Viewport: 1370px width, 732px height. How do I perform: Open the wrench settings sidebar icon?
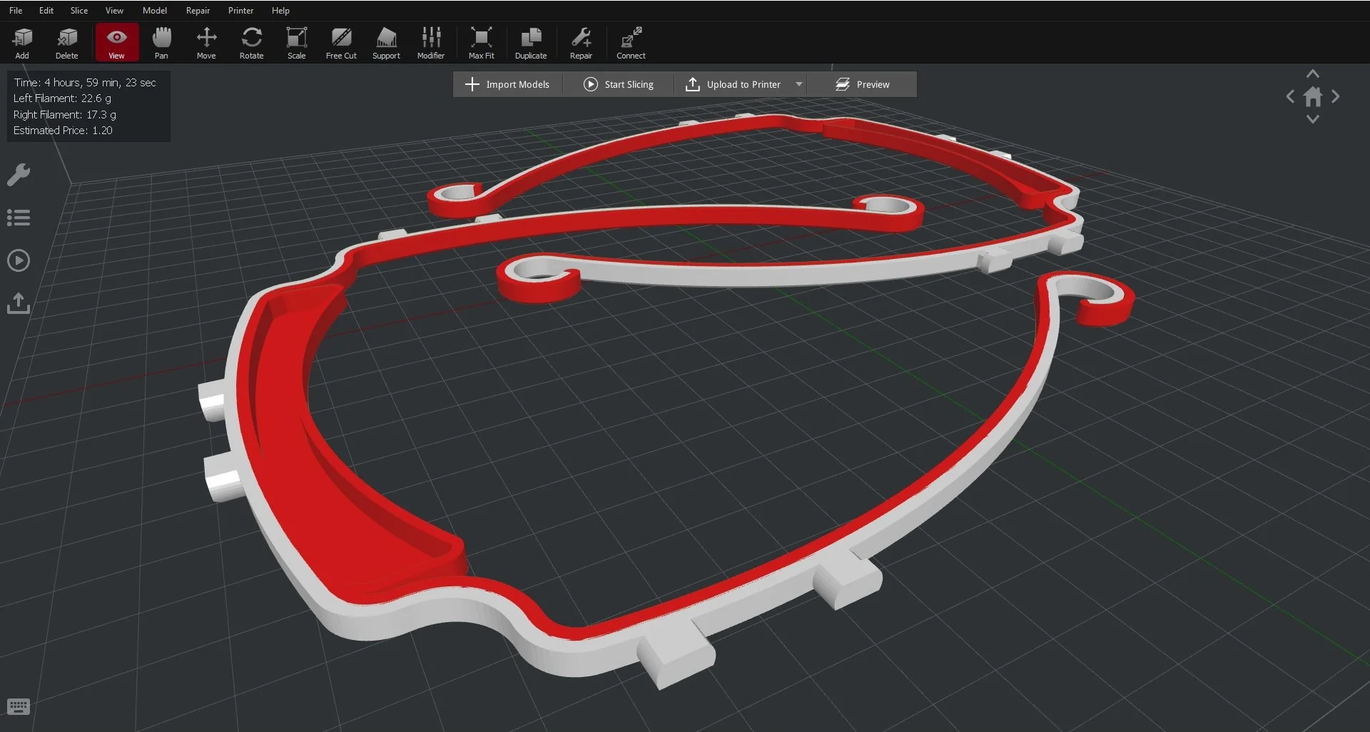19,174
